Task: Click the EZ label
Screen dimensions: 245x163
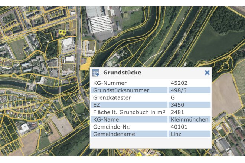Action: coord(97,105)
